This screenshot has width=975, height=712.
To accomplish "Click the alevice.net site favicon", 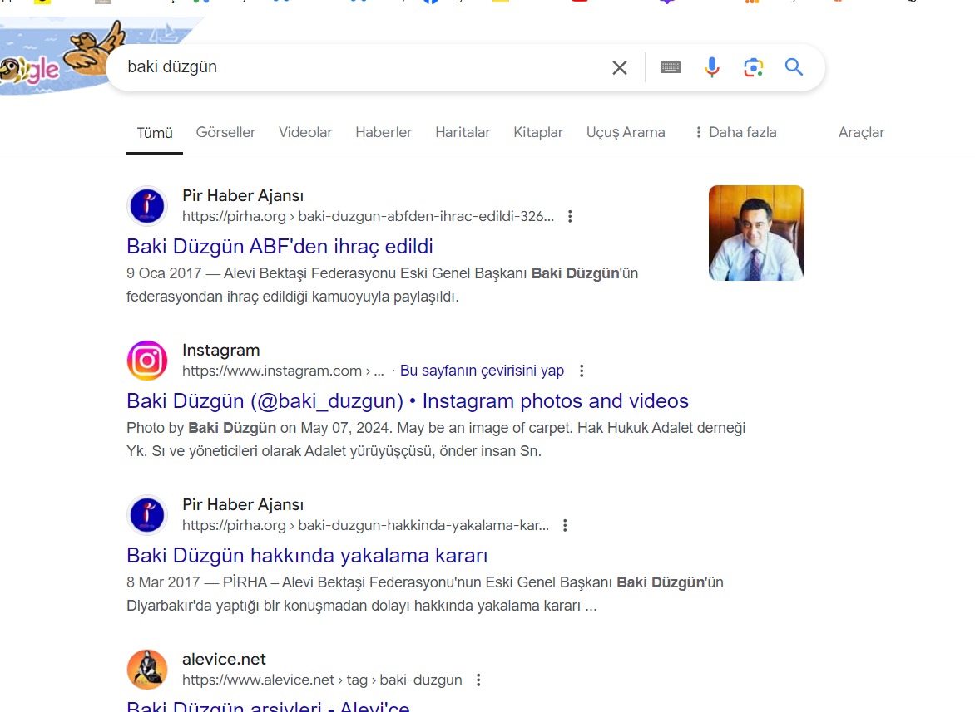I will [147, 669].
